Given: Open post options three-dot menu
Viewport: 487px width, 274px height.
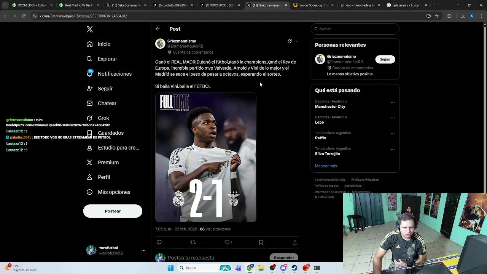Looking at the screenshot, I should [x=296, y=41].
